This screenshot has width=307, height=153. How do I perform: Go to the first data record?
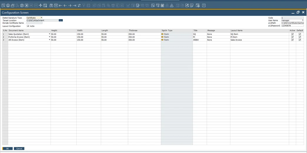[x=61, y=6]
